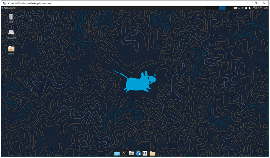Open the network connection tray icon
270x158 pixels.
[243, 8]
